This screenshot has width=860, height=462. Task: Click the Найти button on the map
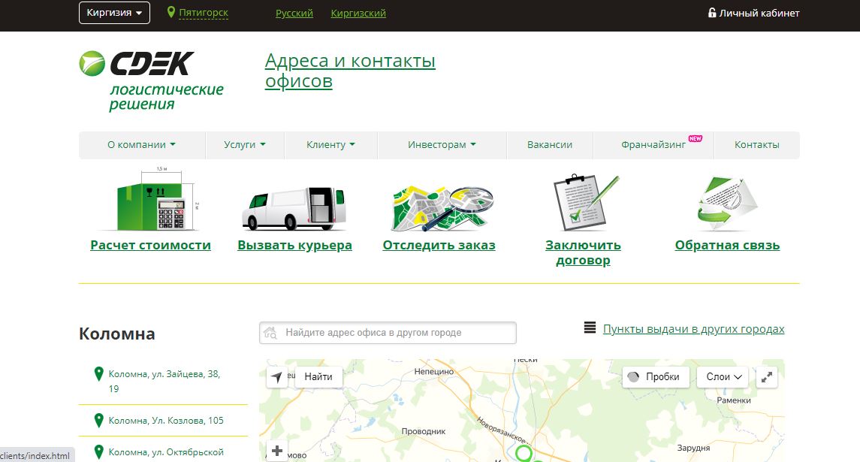[x=318, y=377]
